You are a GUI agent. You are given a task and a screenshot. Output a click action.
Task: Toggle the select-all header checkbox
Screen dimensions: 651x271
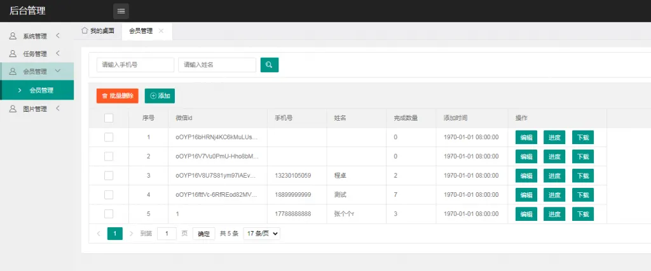pyautogui.click(x=109, y=118)
